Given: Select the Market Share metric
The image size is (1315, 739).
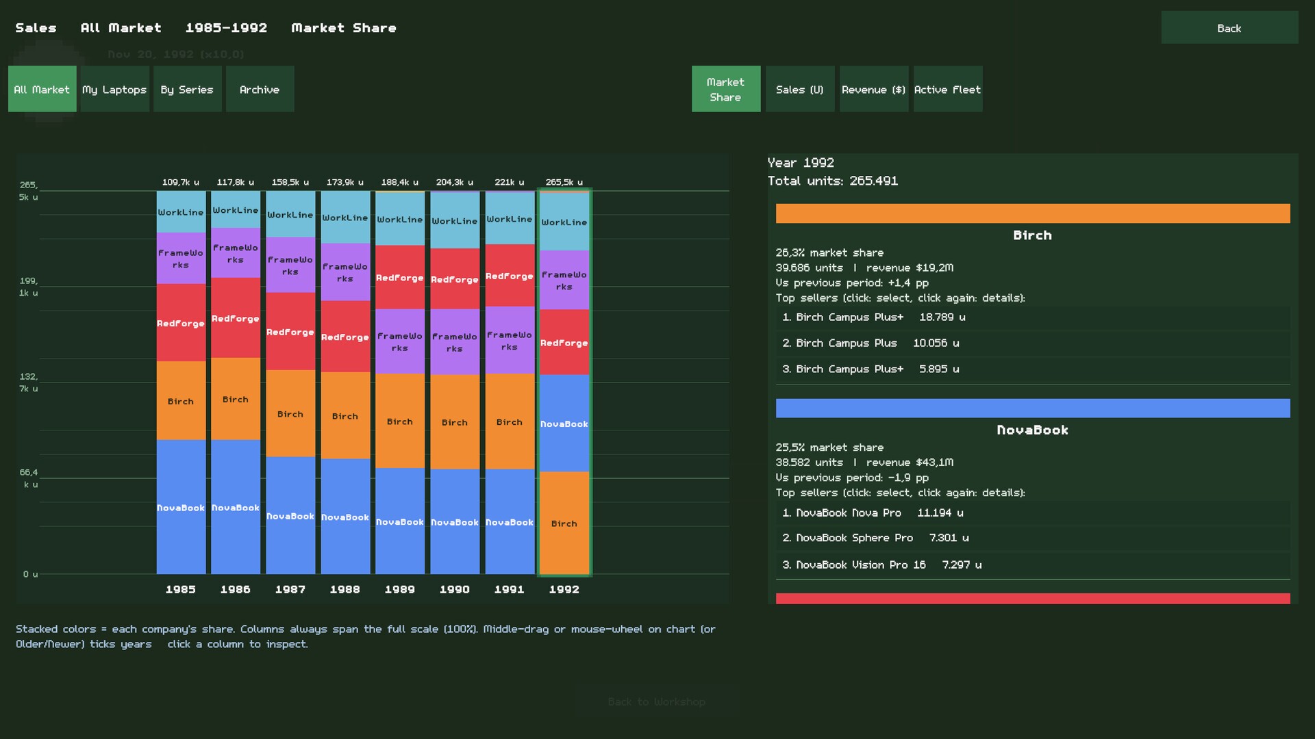Looking at the screenshot, I should 725,89.
